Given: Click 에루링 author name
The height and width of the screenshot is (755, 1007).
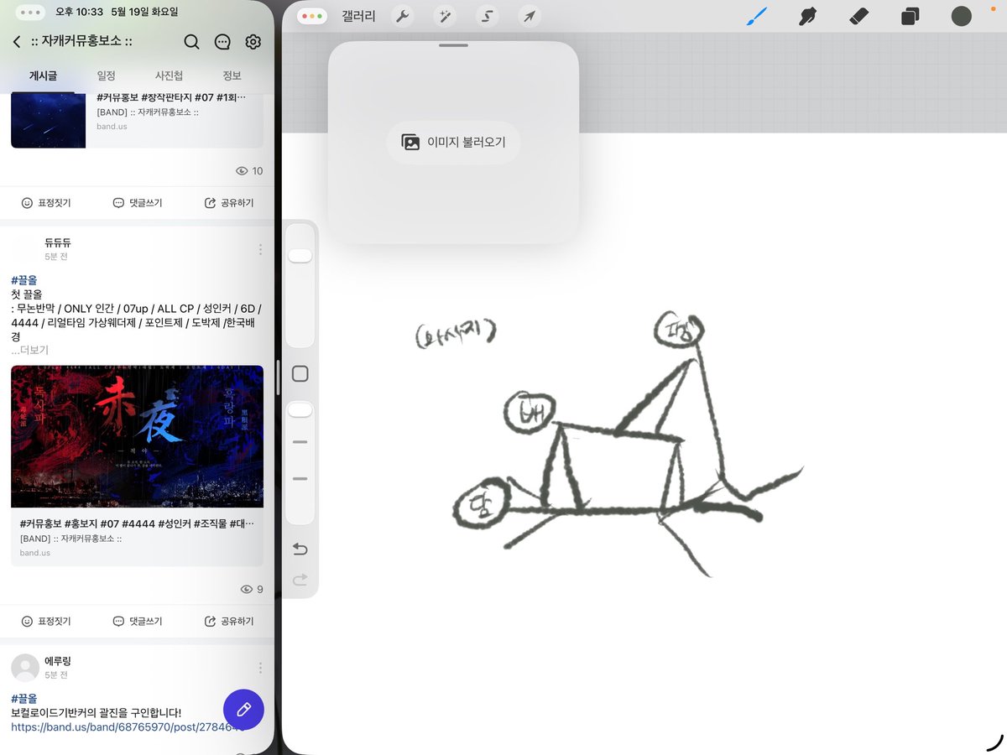Looking at the screenshot, I should click(x=58, y=661).
